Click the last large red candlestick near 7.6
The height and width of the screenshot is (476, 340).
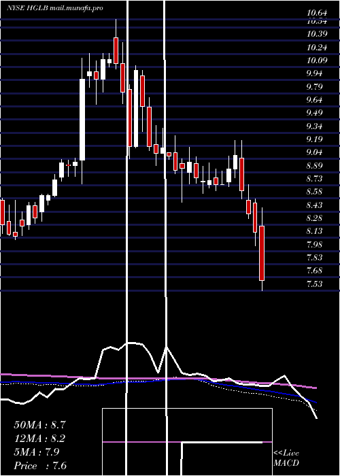(262, 253)
